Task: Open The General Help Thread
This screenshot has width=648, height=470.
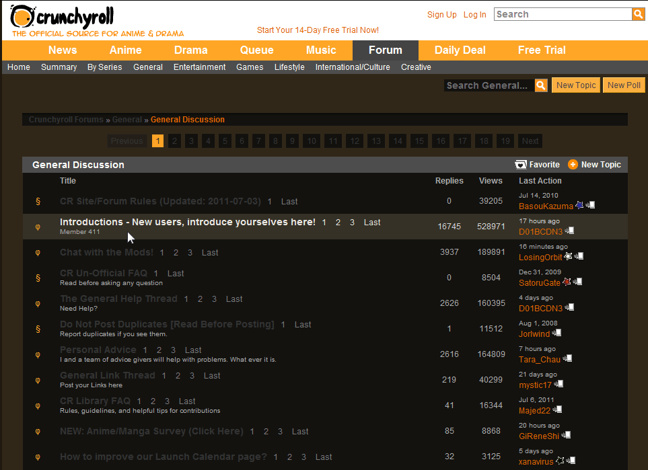Action: (118, 299)
